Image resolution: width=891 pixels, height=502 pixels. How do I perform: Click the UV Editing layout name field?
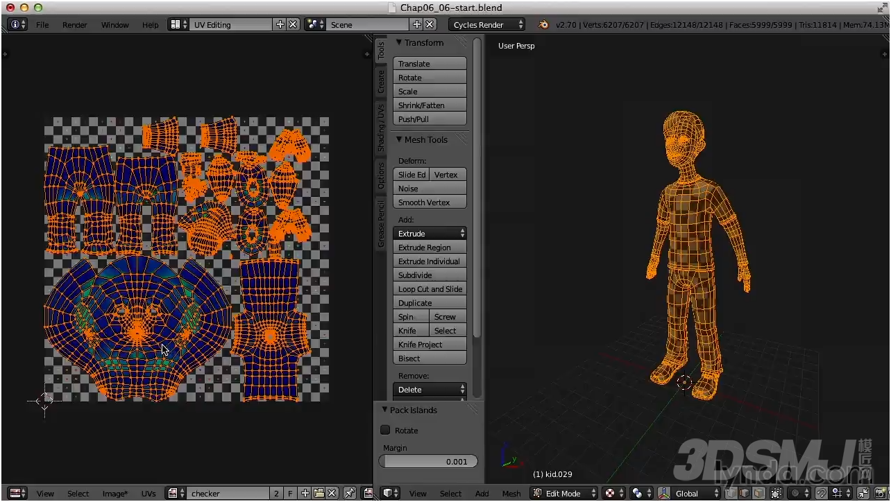click(232, 24)
